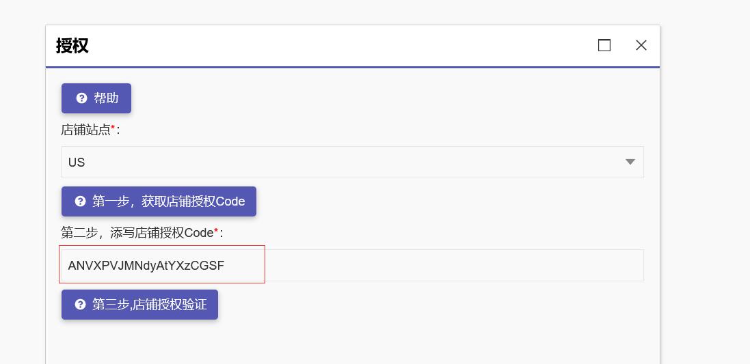This screenshot has width=750, height=364.
Task: Click empty right side of Code field
Action: [455, 265]
